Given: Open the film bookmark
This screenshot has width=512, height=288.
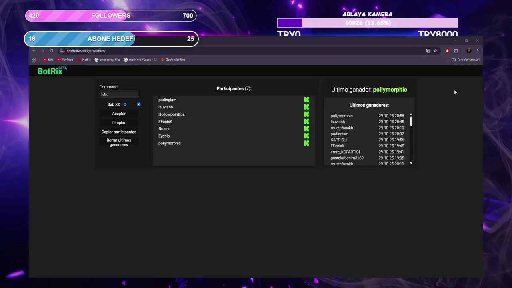Looking at the screenshot, I should [x=48, y=60].
